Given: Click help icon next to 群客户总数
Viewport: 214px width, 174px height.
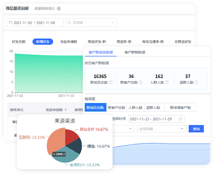Looking at the screenshot, I should (140, 82).
